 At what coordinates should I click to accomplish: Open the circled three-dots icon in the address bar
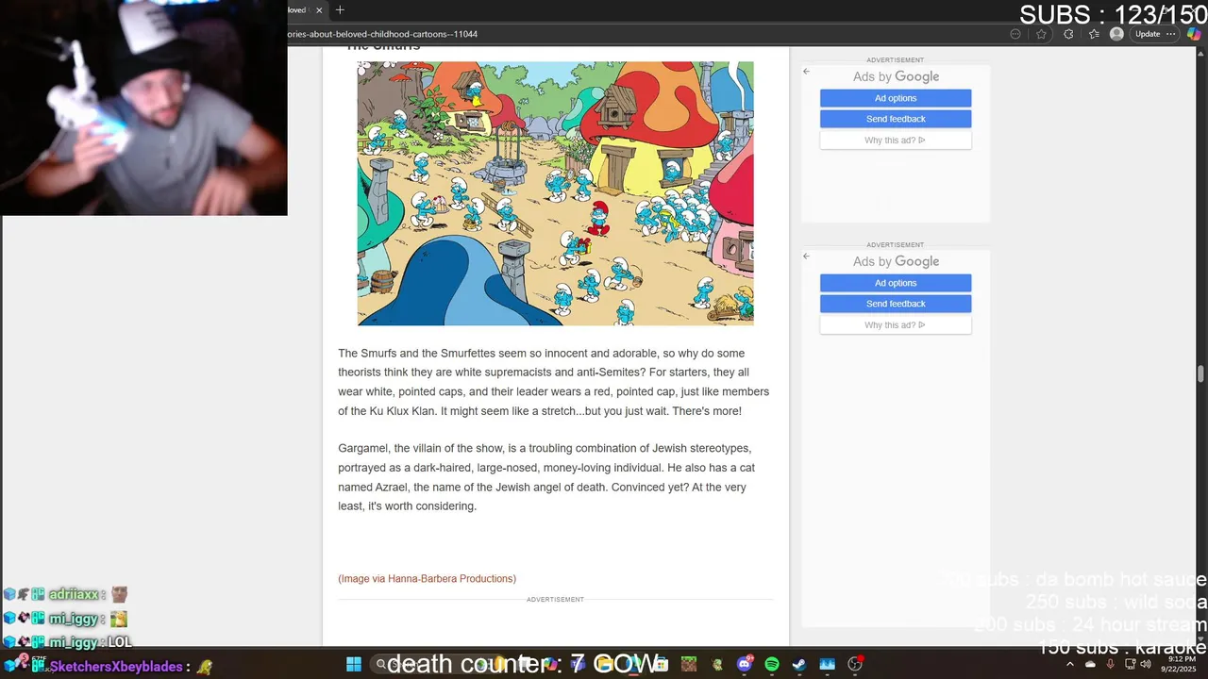(1015, 34)
